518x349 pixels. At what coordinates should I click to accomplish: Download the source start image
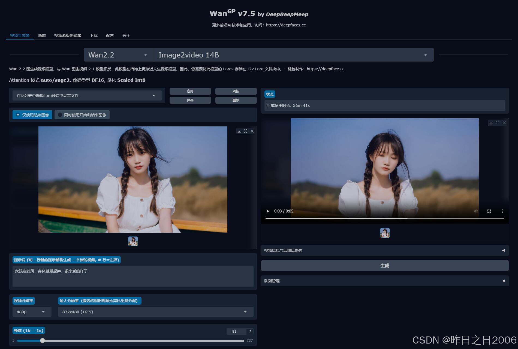pos(239,131)
